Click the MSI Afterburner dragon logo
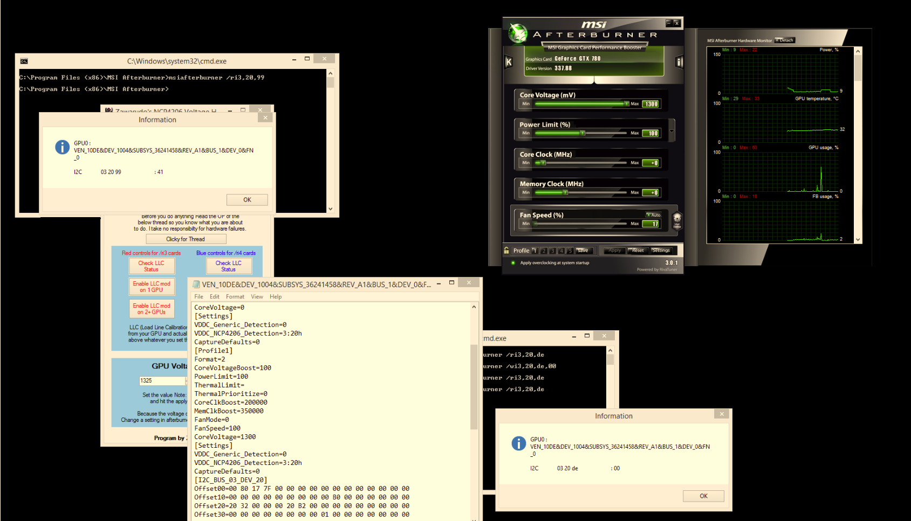The width and height of the screenshot is (911, 521). [x=518, y=33]
